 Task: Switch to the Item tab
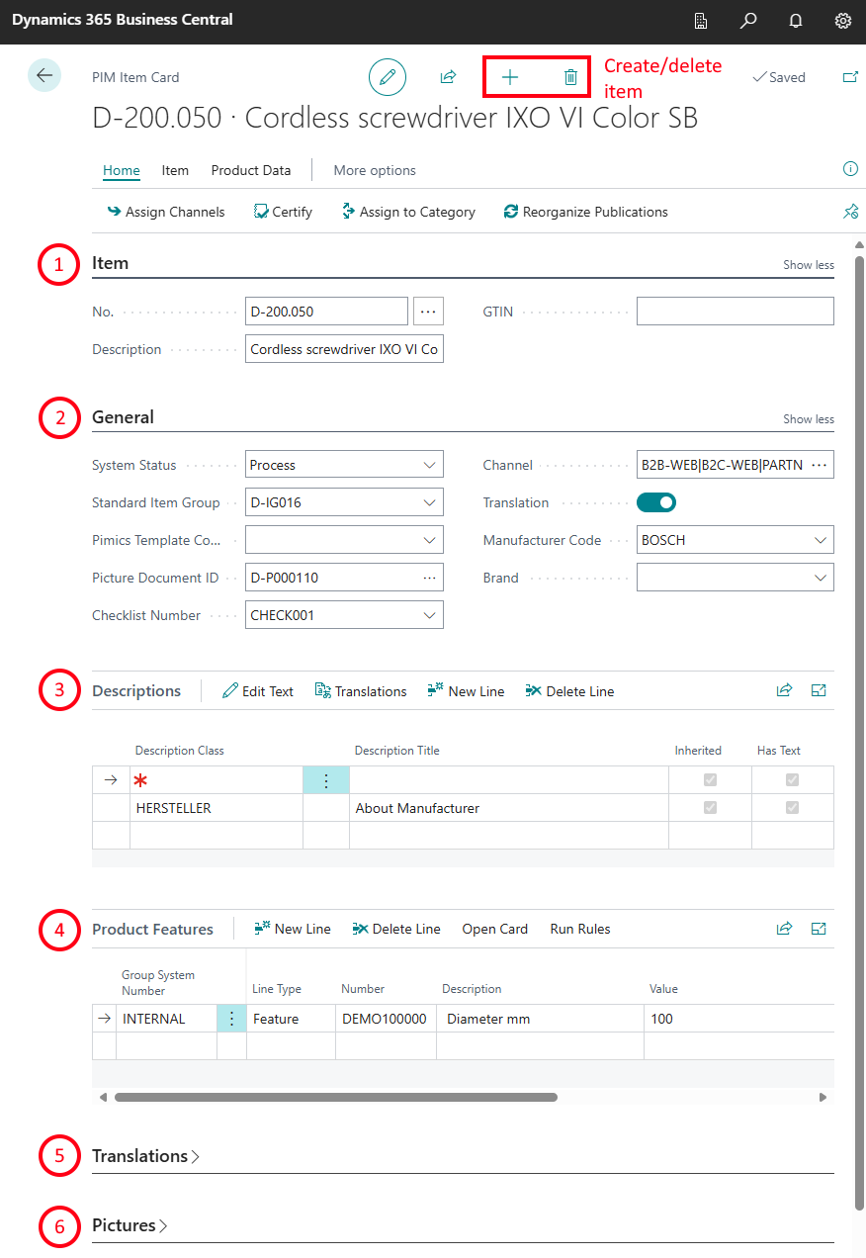click(175, 170)
